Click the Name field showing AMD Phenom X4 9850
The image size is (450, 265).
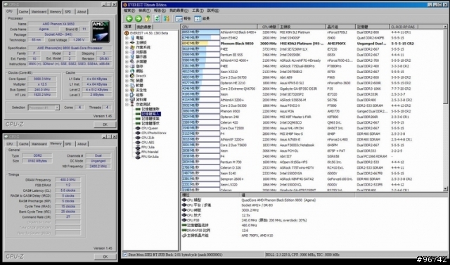58,24
